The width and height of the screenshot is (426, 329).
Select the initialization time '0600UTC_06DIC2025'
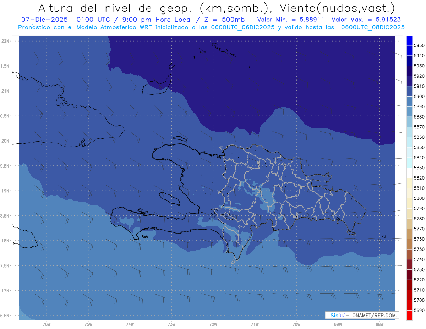242,27
